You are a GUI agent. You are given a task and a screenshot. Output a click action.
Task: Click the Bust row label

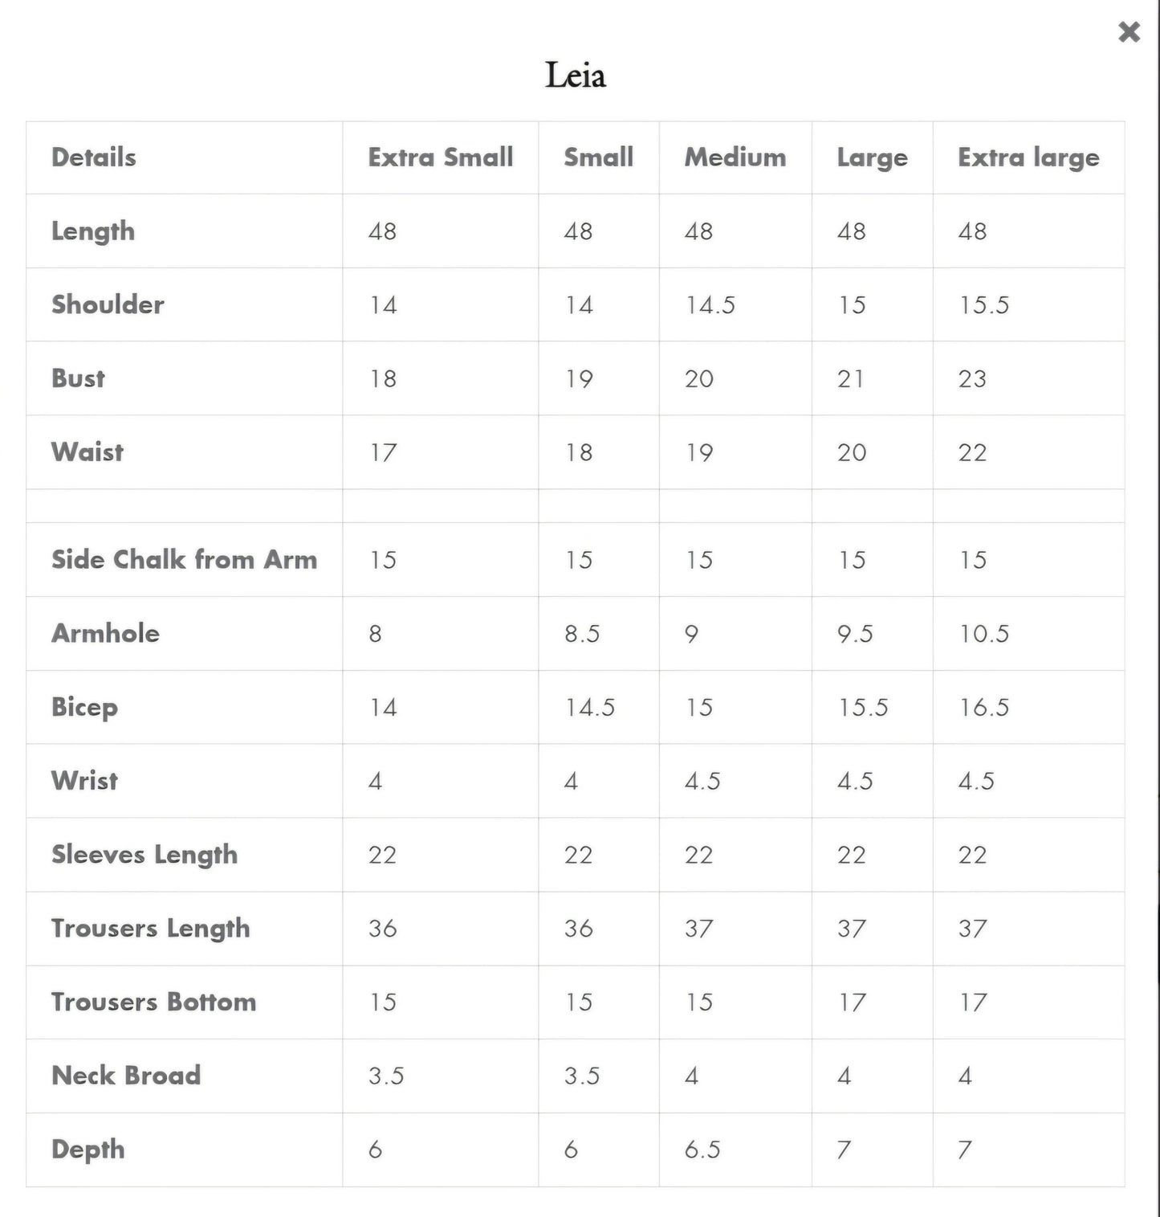[x=79, y=378]
